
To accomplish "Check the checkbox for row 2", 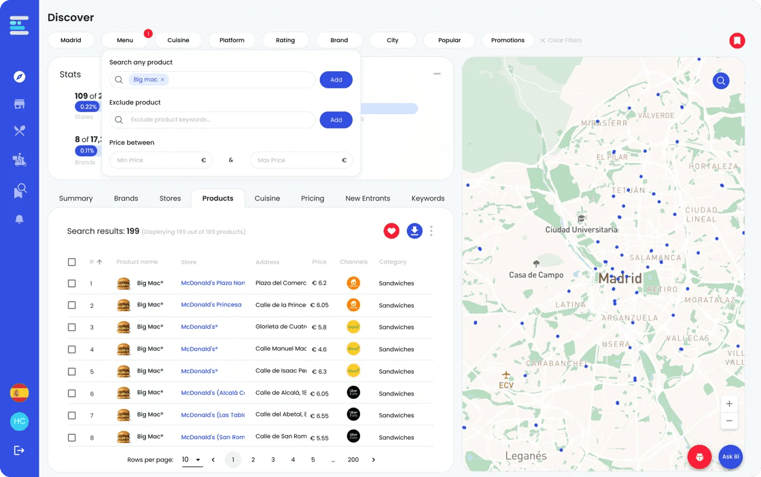I will (72, 305).
